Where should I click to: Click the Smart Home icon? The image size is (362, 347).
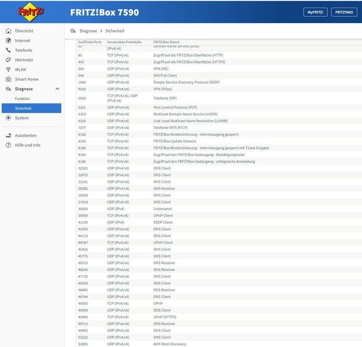(x=8, y=79)
